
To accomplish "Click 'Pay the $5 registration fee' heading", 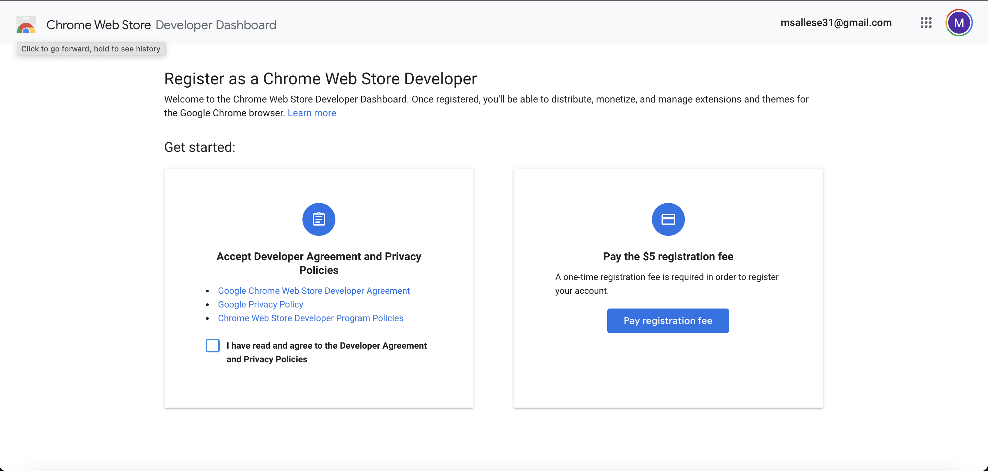I will click(668, 256).
